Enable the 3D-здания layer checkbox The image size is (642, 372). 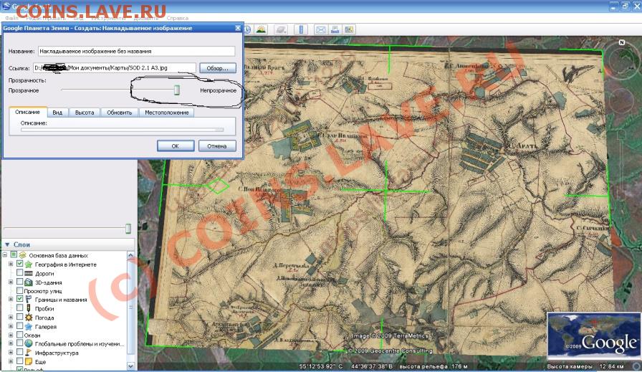pos(19,282)
